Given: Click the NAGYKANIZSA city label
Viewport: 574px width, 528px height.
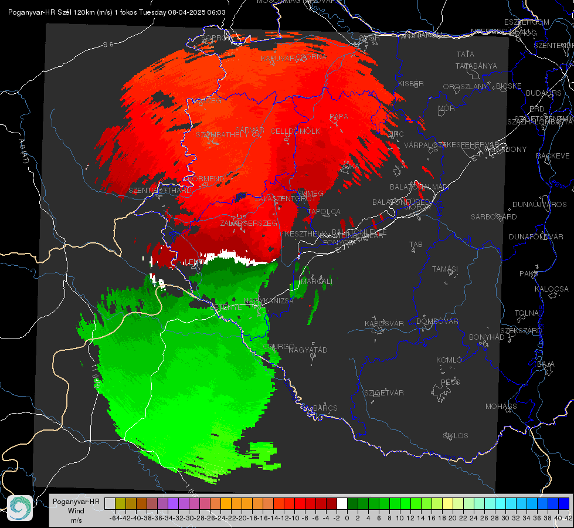Looking at the screenshot, I should (269, 300).
